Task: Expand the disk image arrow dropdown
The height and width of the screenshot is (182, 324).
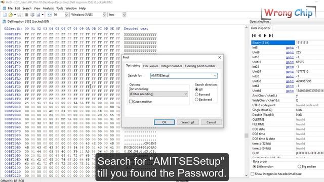Action: pyautogui.click(x=43, y=15)
